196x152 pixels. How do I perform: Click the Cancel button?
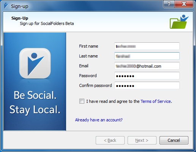click(x=174, y=140)
